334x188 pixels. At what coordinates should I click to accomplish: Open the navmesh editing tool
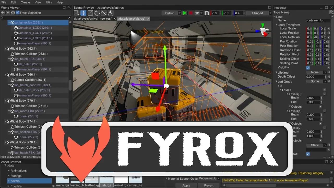coord(103,13)
